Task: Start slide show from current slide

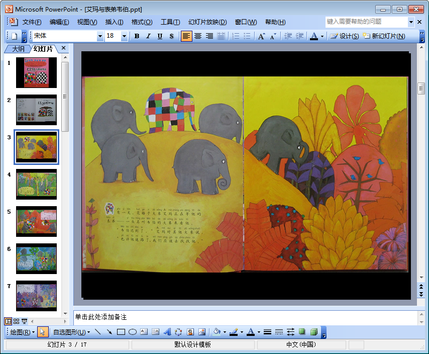Action: coord(24,321)
